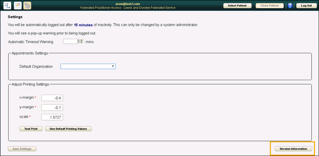This screenshot has height=156, width=319.
Task: Expand the Default Organisation dropdown
Action: pyautogui.click(x=88, y=66)
